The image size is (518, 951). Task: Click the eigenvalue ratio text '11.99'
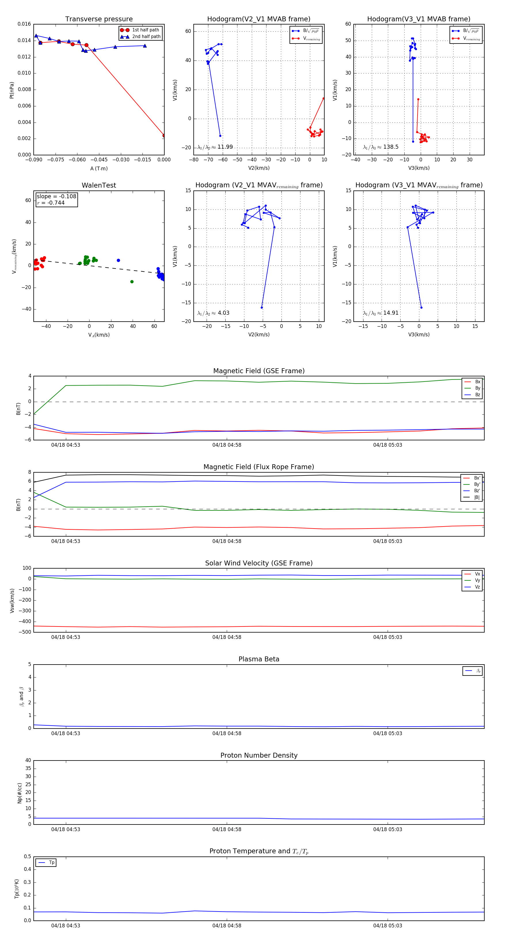click(x=225, y=147)
